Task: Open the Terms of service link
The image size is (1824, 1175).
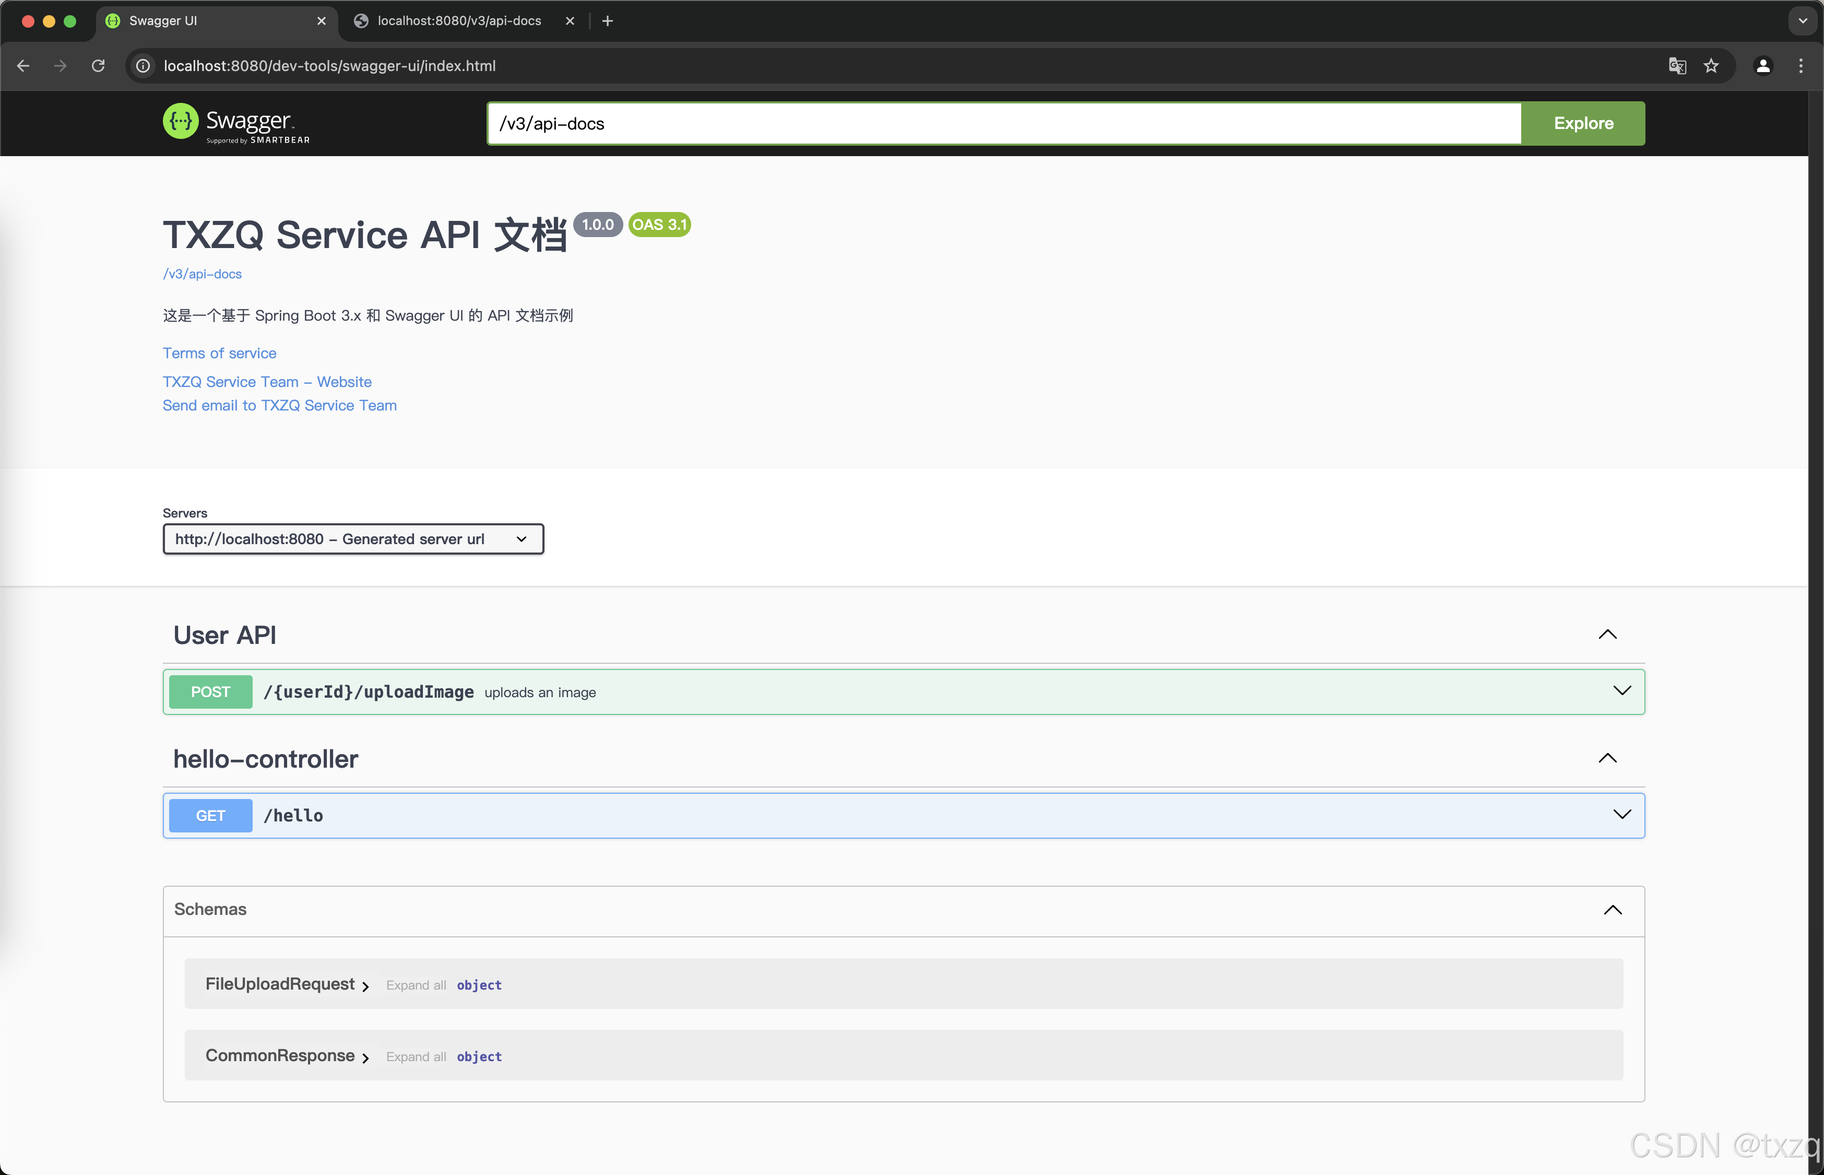Action: coord(220,353)
